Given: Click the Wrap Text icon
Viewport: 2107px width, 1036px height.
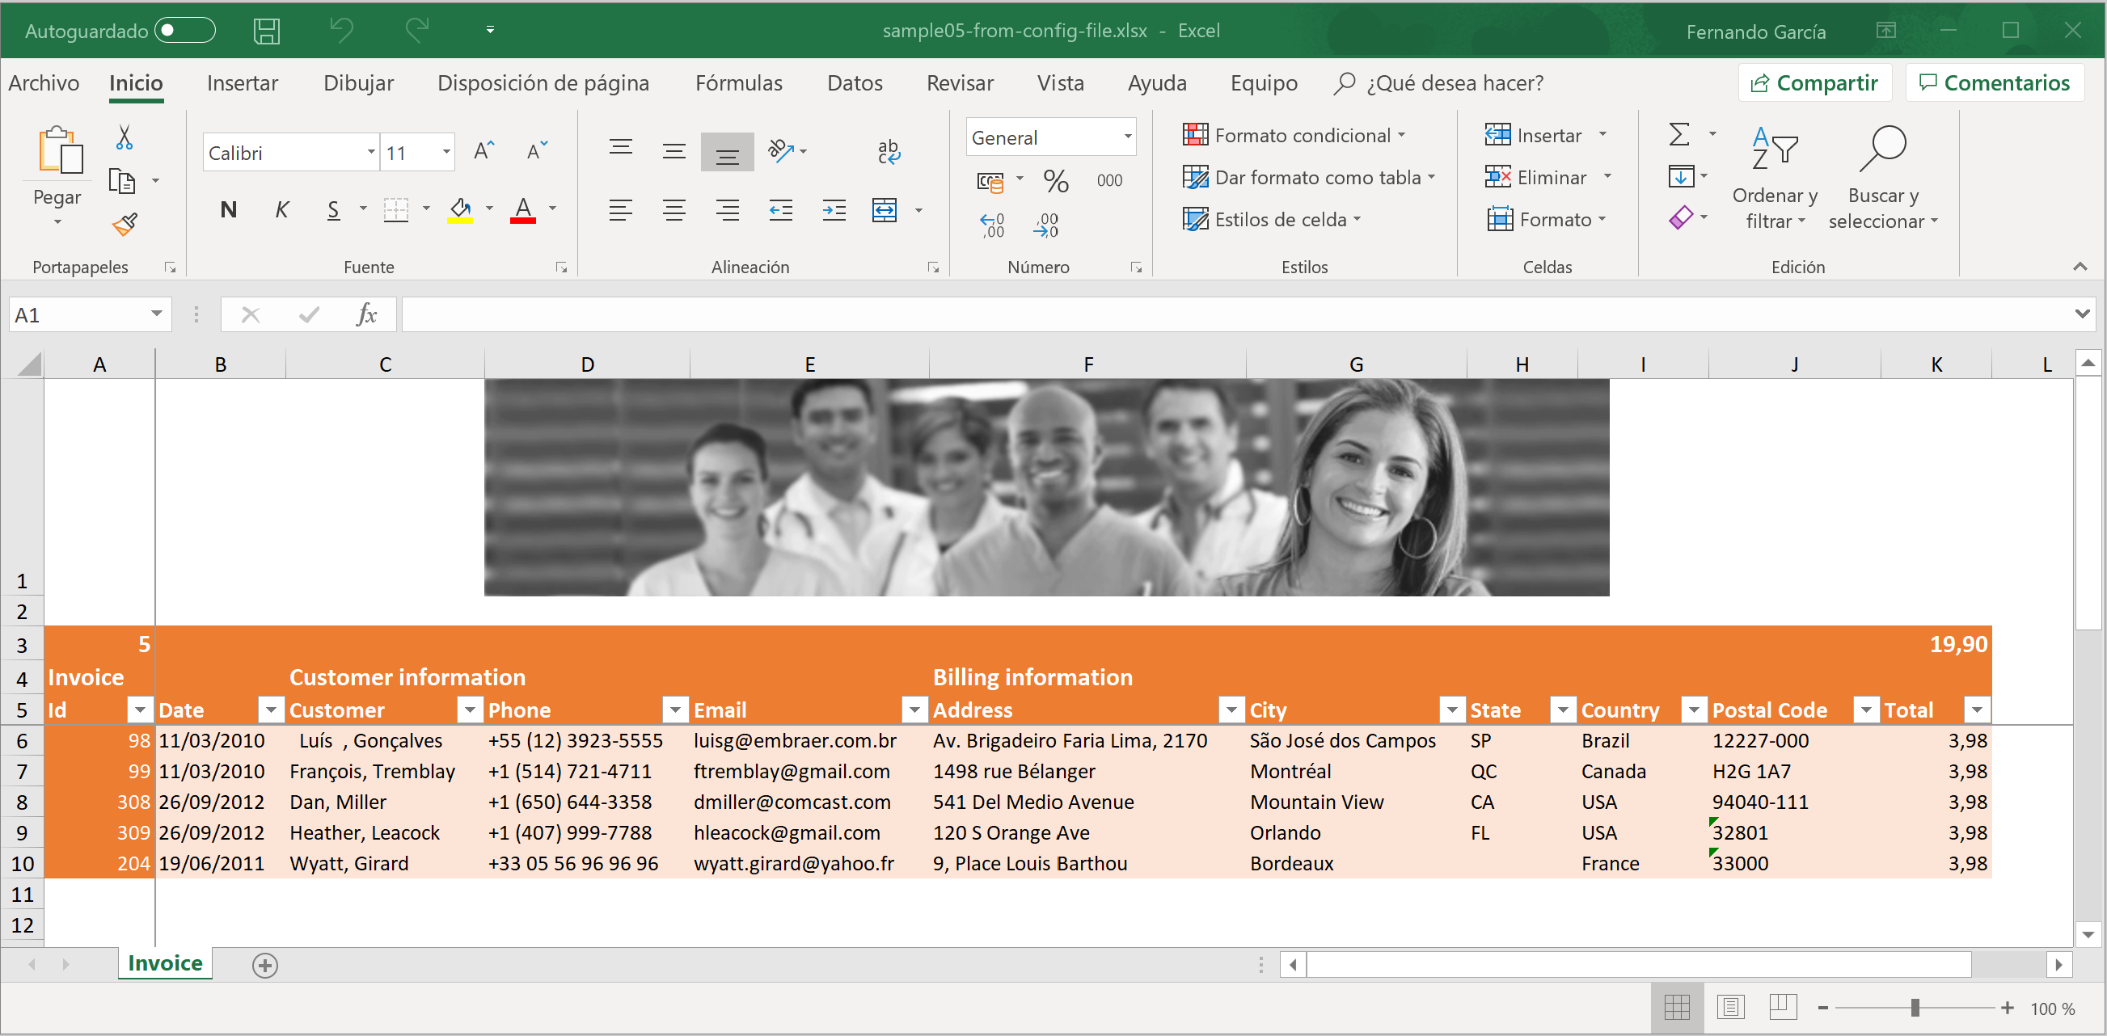Looking at the screenshot, I should 889,151.
